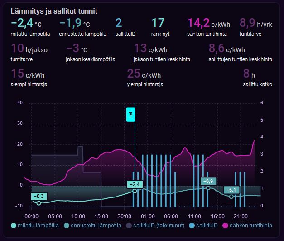Image resolution: width=284 pixels, height=241 pixels.
Task: Click the 'Lämmitys ja sallitut tunnit' card title
Action: coord(53,10)
